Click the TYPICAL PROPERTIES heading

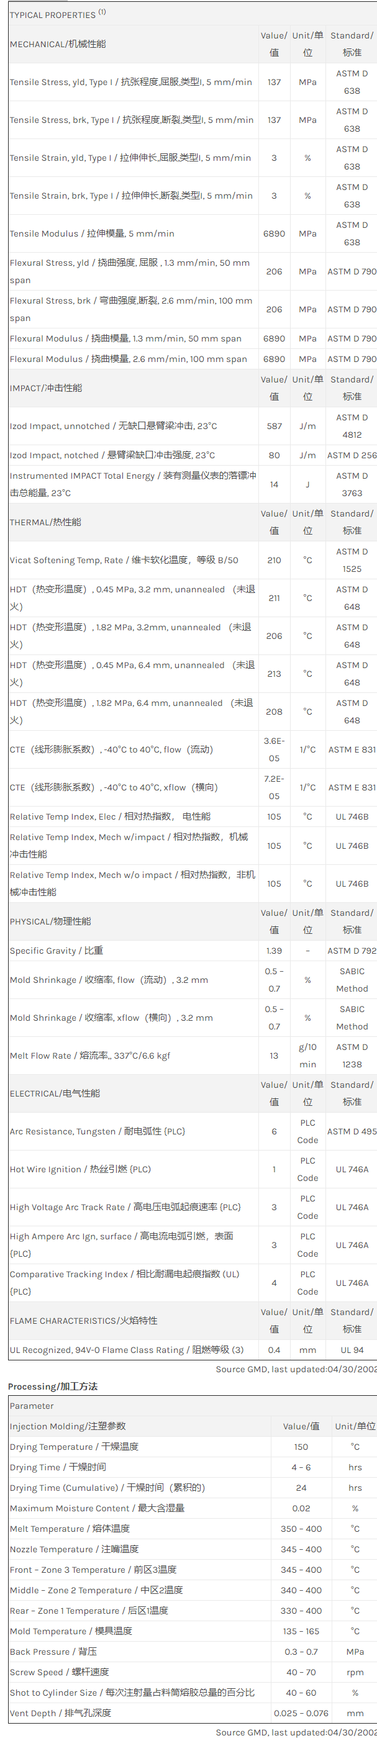(x=52, y=15)
